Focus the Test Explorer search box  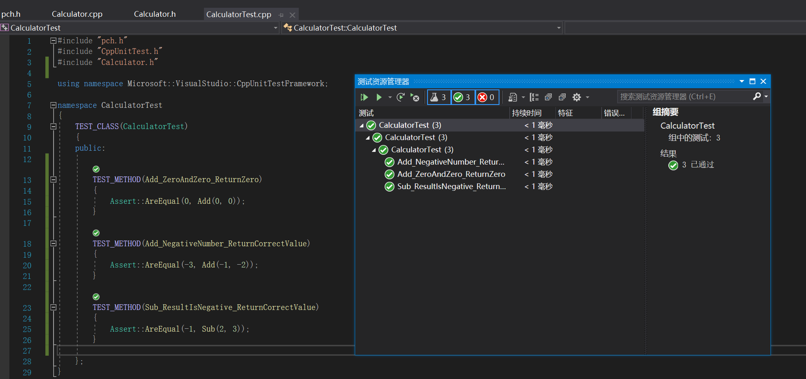pyautogui.click(x=685, y=97)
